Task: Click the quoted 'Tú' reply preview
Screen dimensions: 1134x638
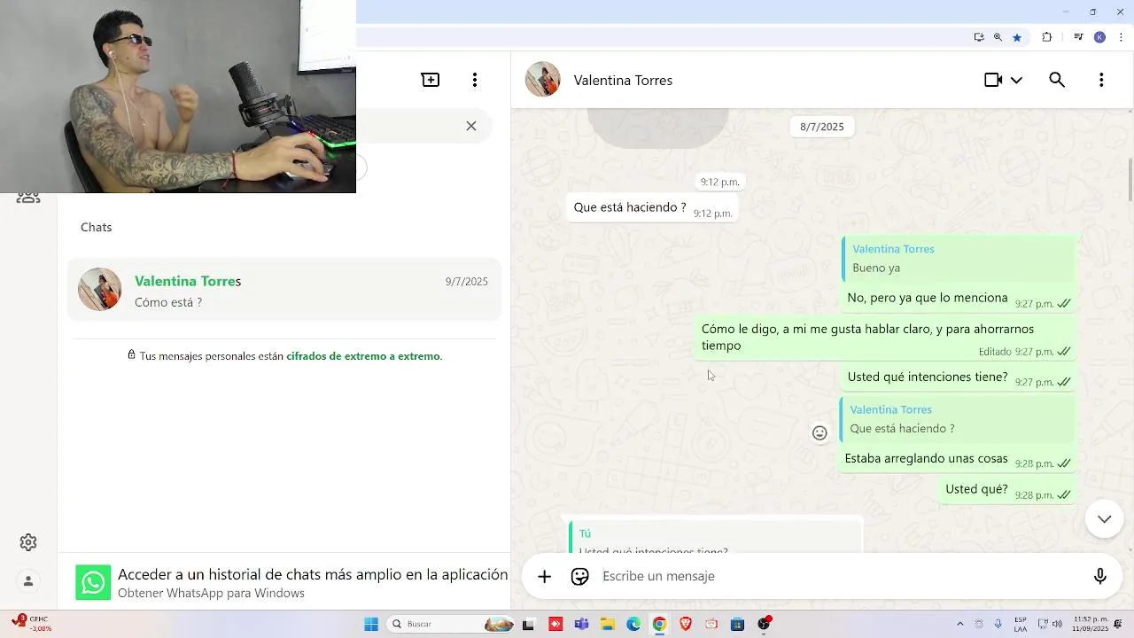Action: (x=714, y=537)
